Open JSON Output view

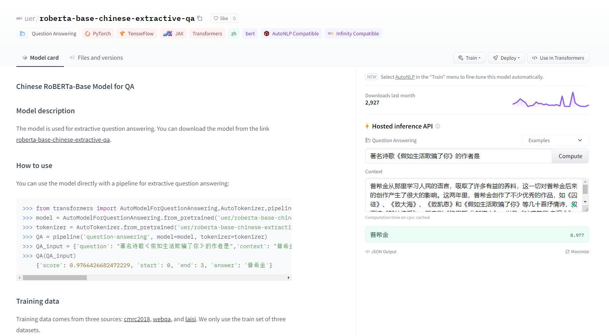pyautogui.click(x=381, y=252)
